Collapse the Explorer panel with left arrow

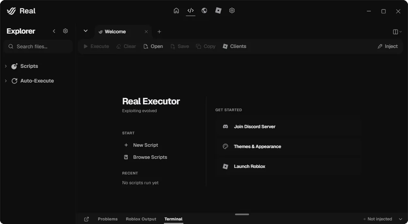click(54, 31)
